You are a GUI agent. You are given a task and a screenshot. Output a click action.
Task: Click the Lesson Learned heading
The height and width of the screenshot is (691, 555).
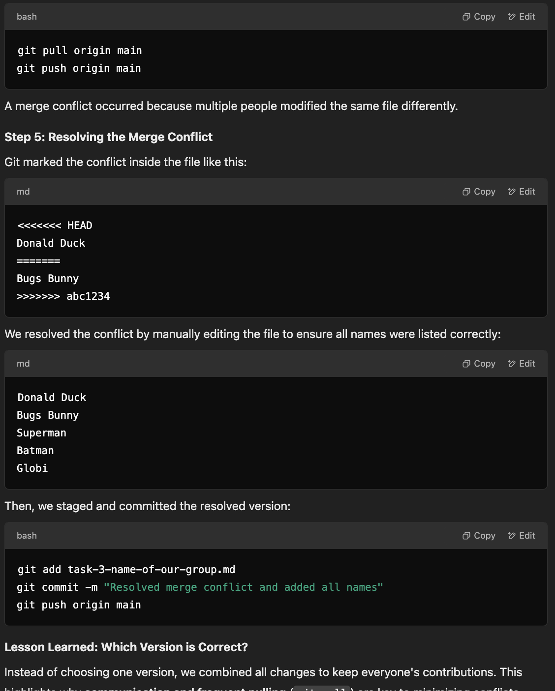click(126, 647)
